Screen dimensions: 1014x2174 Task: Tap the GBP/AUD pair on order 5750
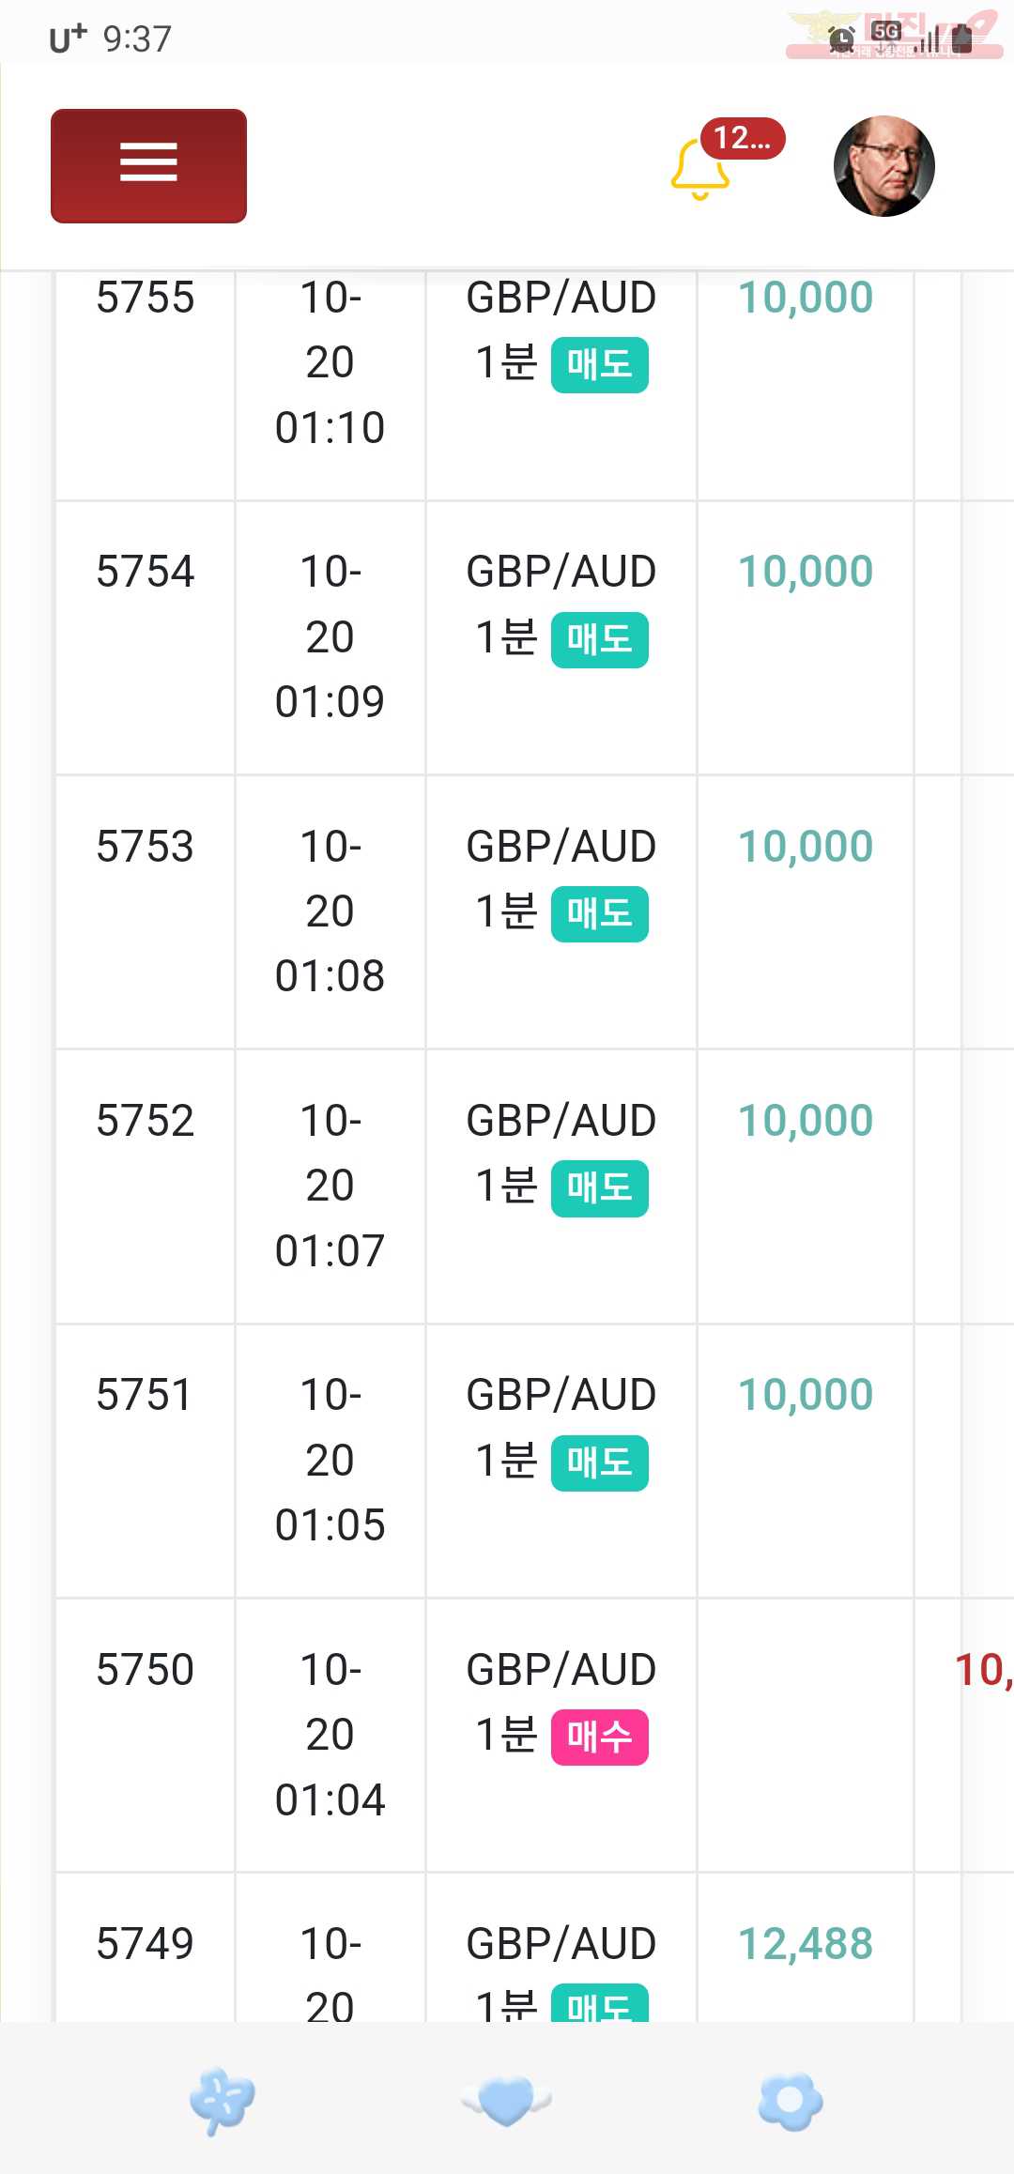(561, 1669)
